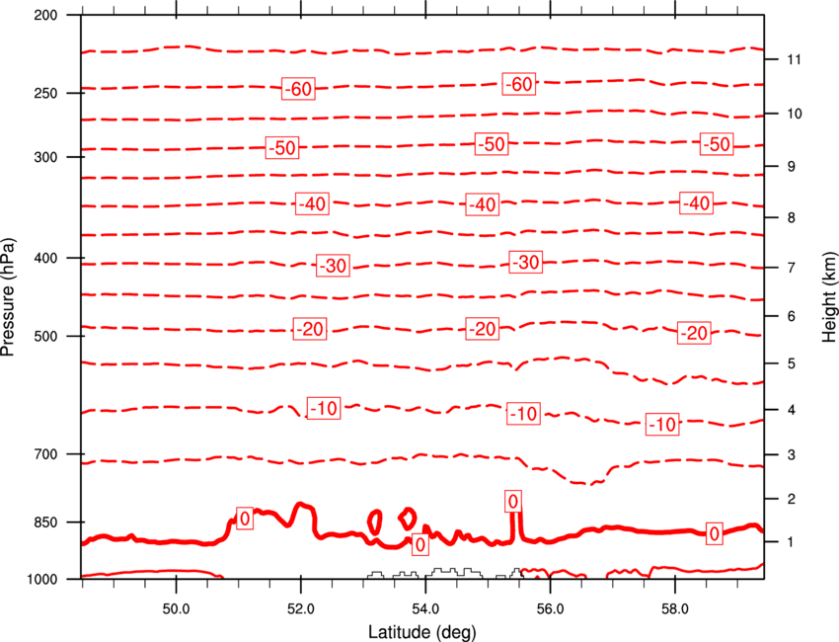Pick the 8 km height tick label
This screenshot has height=642, width=839.
click(791, 218)
